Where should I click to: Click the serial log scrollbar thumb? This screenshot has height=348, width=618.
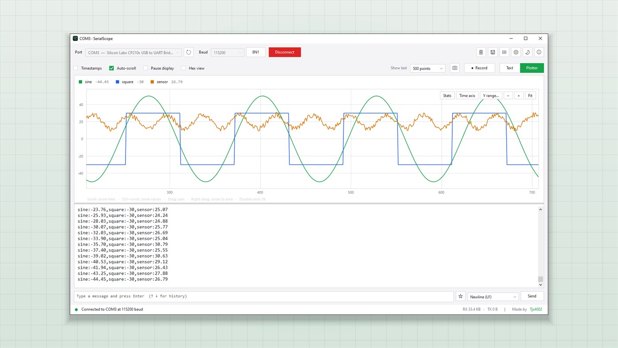[x=540, y=279]
